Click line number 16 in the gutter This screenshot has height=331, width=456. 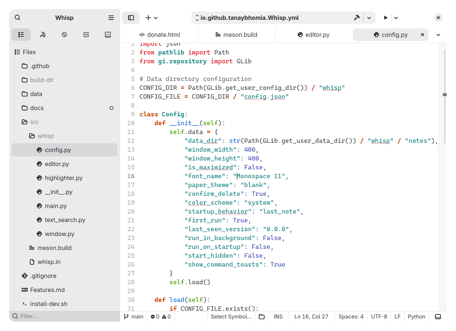(x=131, y=176)
